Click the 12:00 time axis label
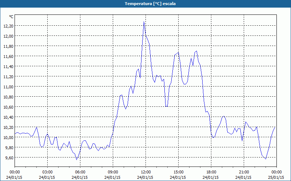The width and height of the screenshot is (291, 181). pyautogui.click(x=146, y=172)
